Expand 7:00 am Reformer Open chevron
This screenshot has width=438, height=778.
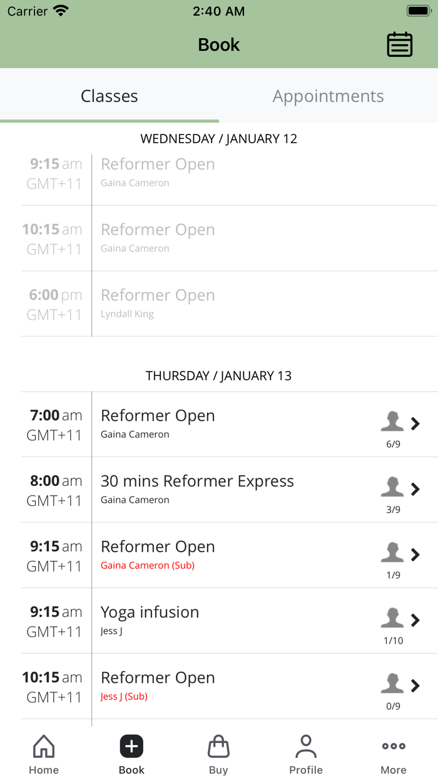415,423
